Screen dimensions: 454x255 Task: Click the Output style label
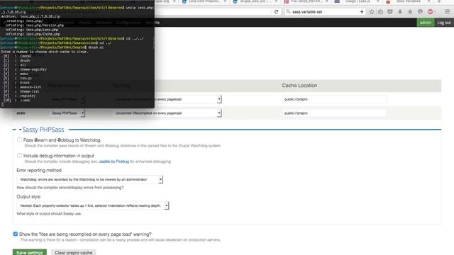(28, 197)
